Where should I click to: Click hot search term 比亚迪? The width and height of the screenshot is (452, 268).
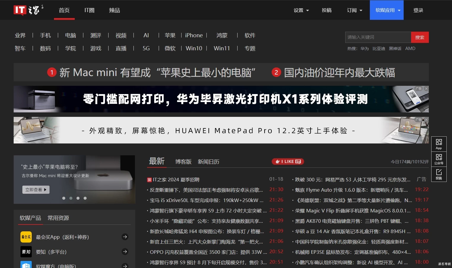click(379, 49)
